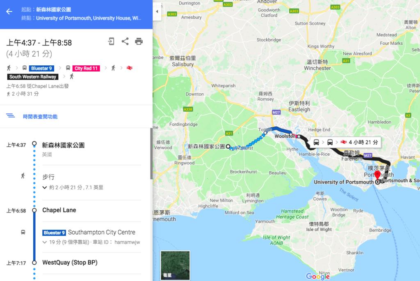Click the Google logo on map

pyautogui.click(x=318, y=276)
